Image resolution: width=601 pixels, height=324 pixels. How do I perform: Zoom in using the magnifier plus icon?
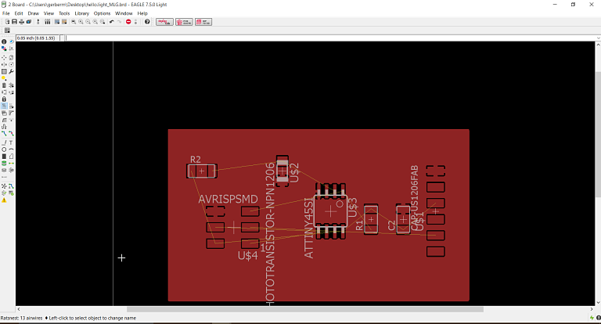81,22
